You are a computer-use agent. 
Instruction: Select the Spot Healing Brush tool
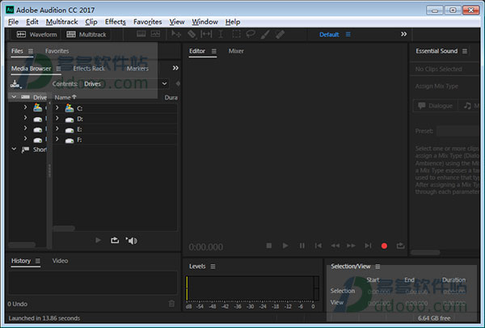point(280,34)
